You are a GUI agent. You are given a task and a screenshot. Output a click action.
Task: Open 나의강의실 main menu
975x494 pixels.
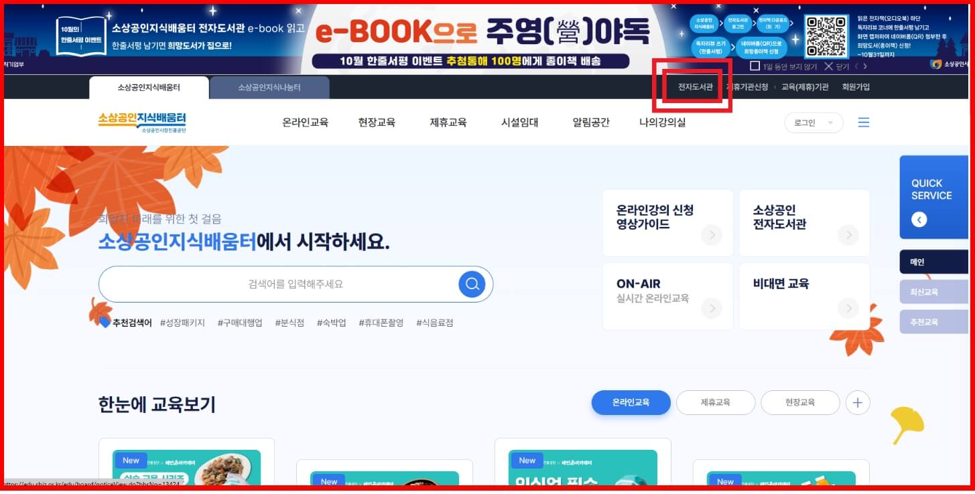point(662,122)
